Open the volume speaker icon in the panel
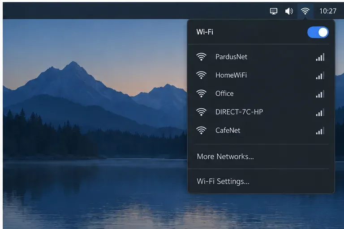This screenshot has height=229, width=344. [289, 11]
